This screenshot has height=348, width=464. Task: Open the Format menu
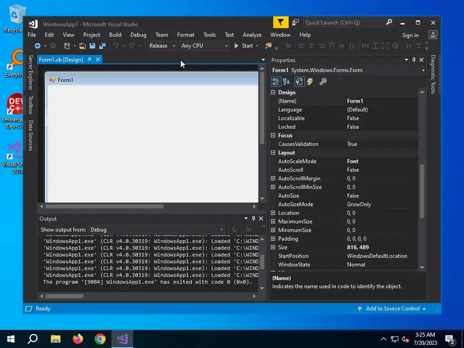click(185, 35)
